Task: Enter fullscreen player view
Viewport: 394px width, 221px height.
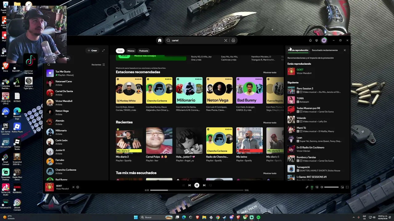Action: pos(347,187)
